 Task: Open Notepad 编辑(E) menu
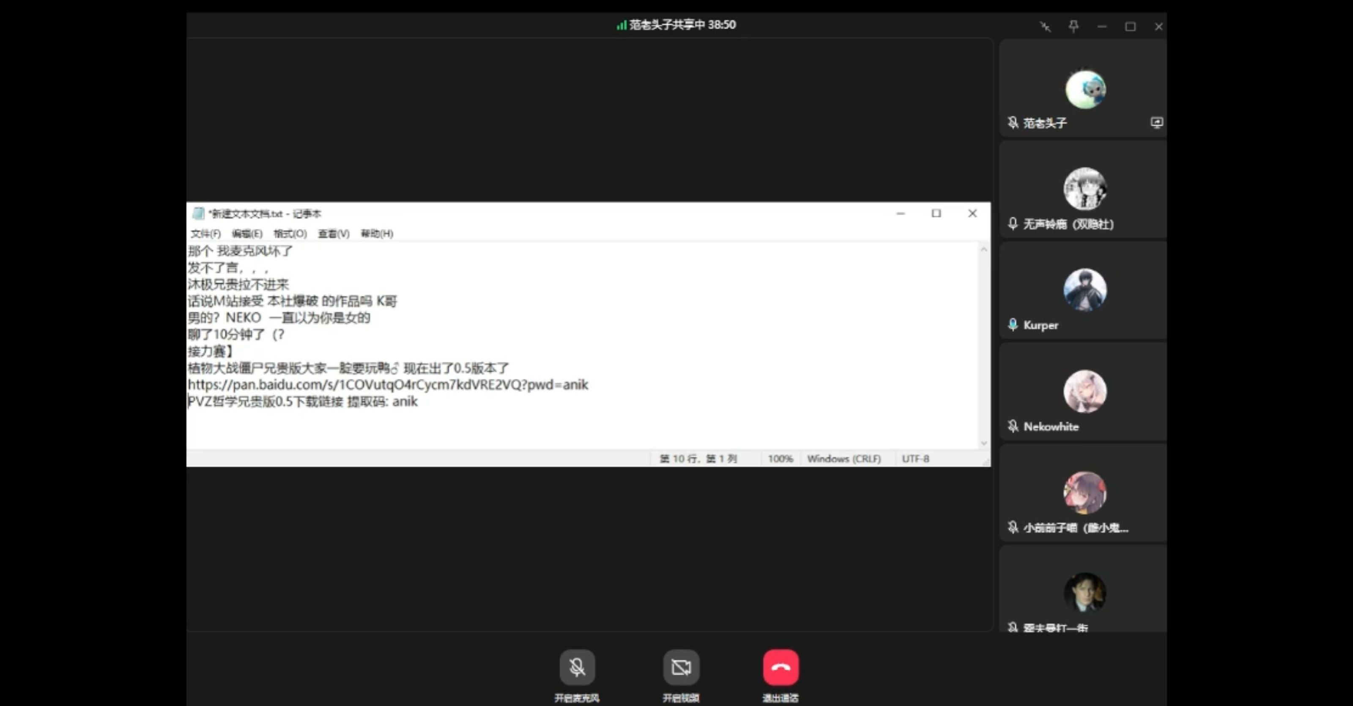click(x=247, y=233)
